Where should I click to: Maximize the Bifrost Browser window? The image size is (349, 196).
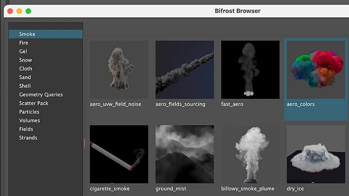28,11
